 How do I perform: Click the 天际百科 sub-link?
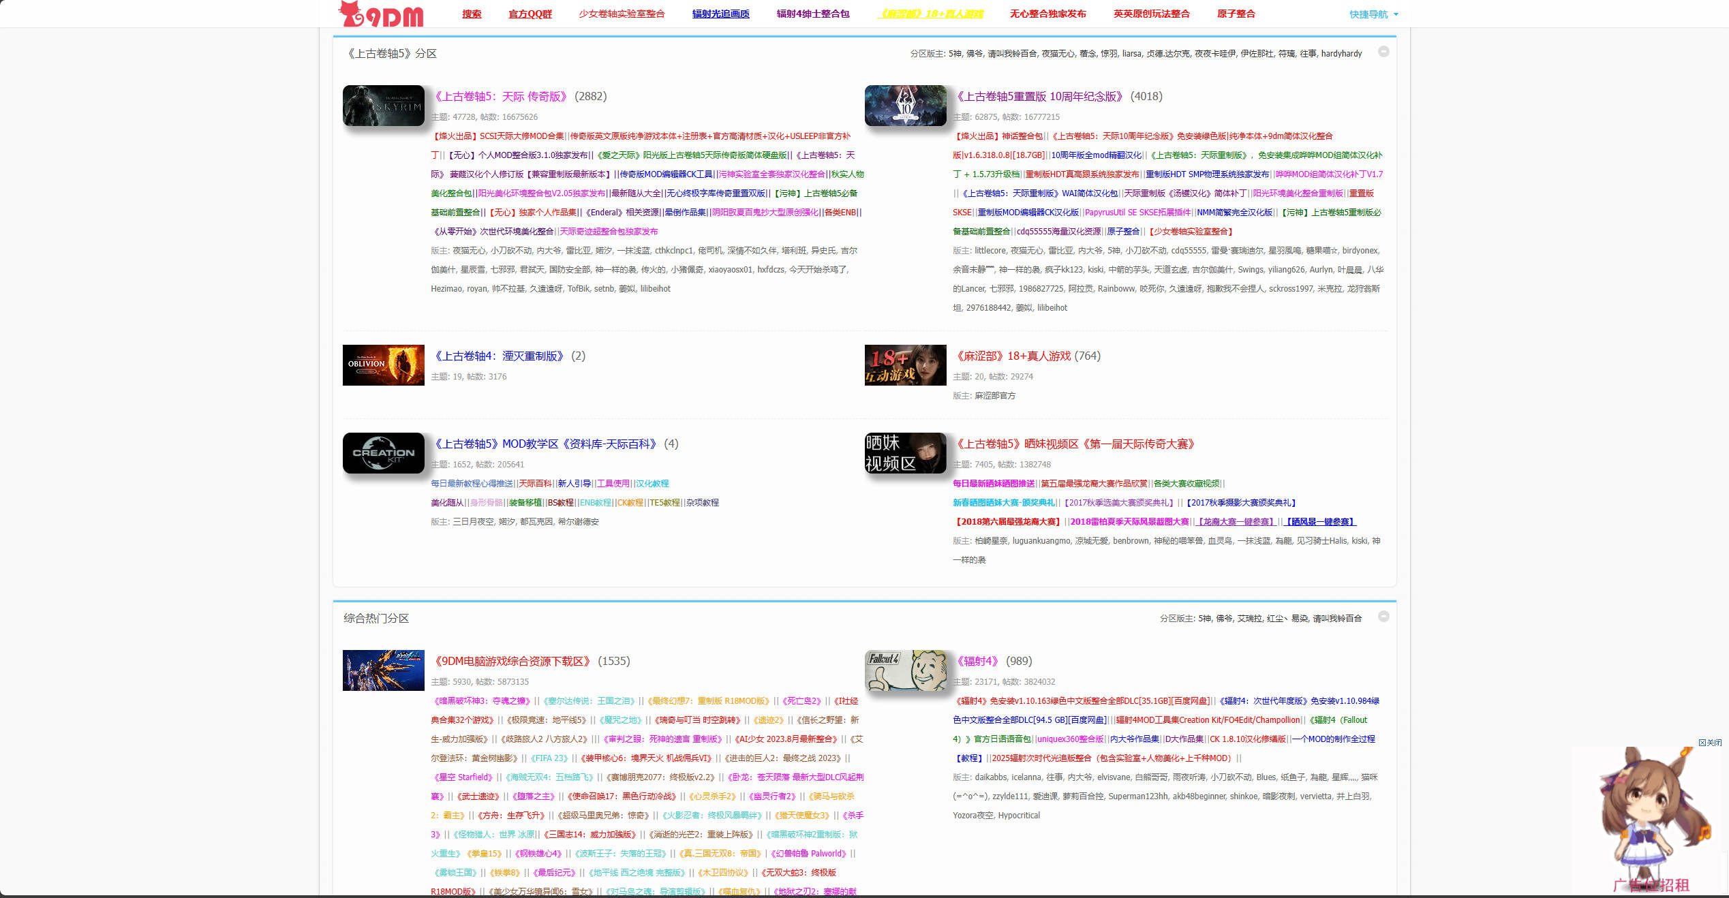tap(535, 484)
